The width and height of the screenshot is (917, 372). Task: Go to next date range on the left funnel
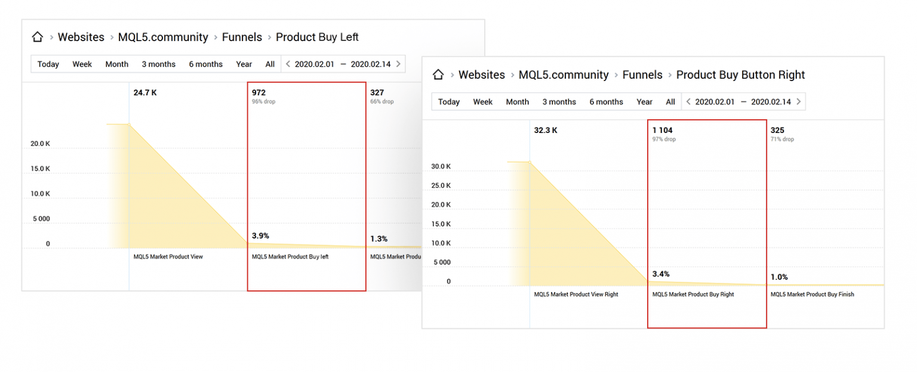398,64
